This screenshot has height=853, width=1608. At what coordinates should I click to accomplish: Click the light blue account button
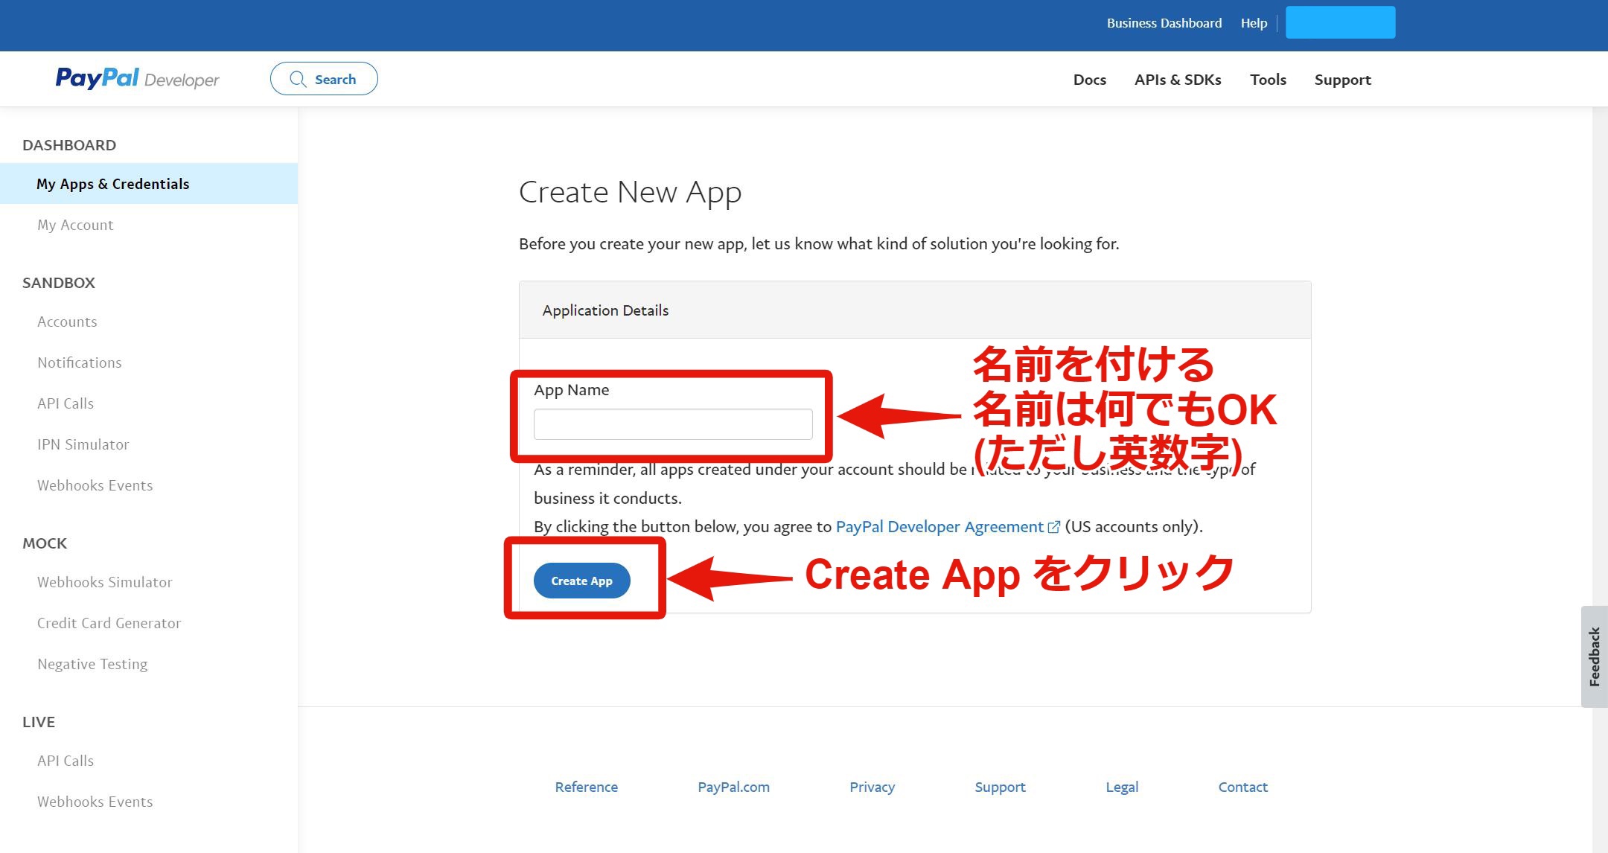point(1340,22)
